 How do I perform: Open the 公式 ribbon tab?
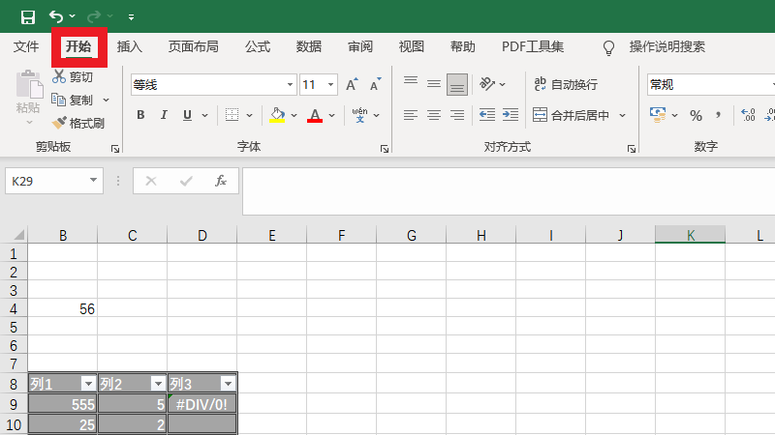point(258,46)
